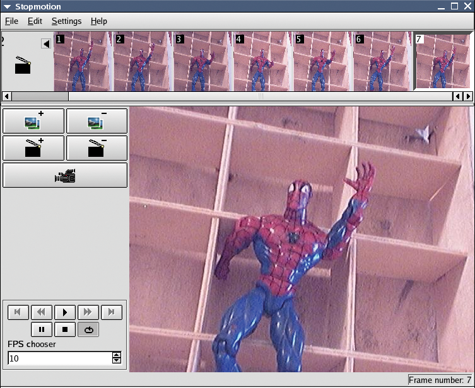Open the Settings menu
475x388 pixels.
(66, 21)
